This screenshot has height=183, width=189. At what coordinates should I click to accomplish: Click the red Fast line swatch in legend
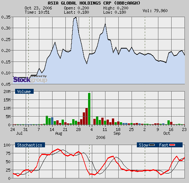click(x=172, y=145)
